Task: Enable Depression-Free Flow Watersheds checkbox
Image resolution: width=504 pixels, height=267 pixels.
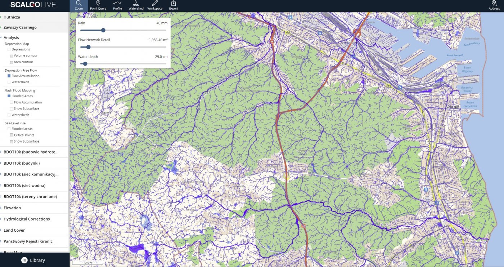Action: 9,82
